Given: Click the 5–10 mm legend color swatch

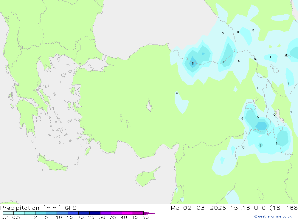Looking at the screenshot, I should point(52,213).
